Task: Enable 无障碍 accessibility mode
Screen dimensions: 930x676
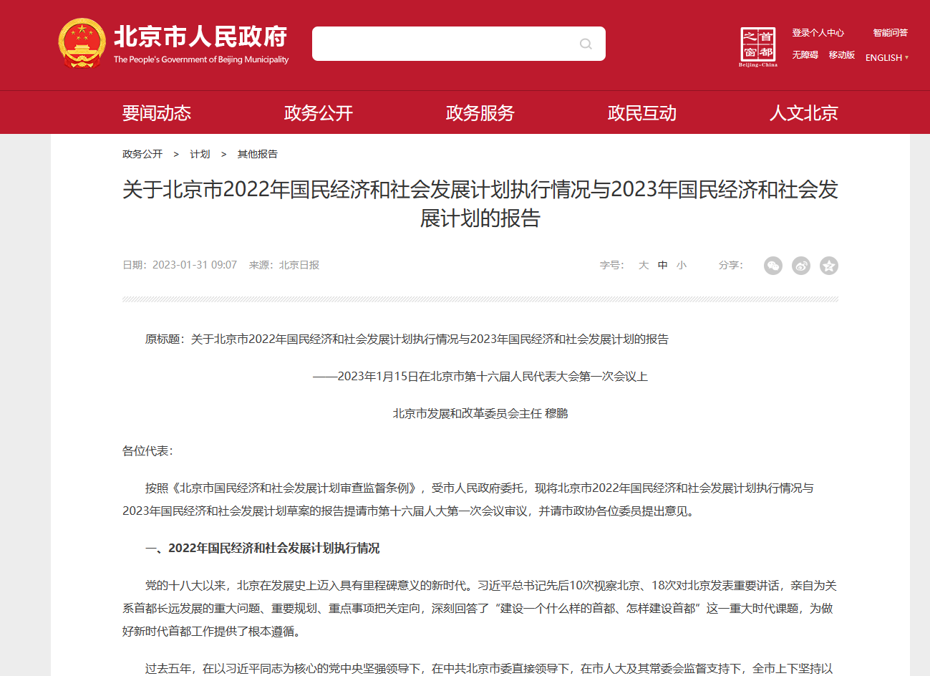Action: pos(805,55)
